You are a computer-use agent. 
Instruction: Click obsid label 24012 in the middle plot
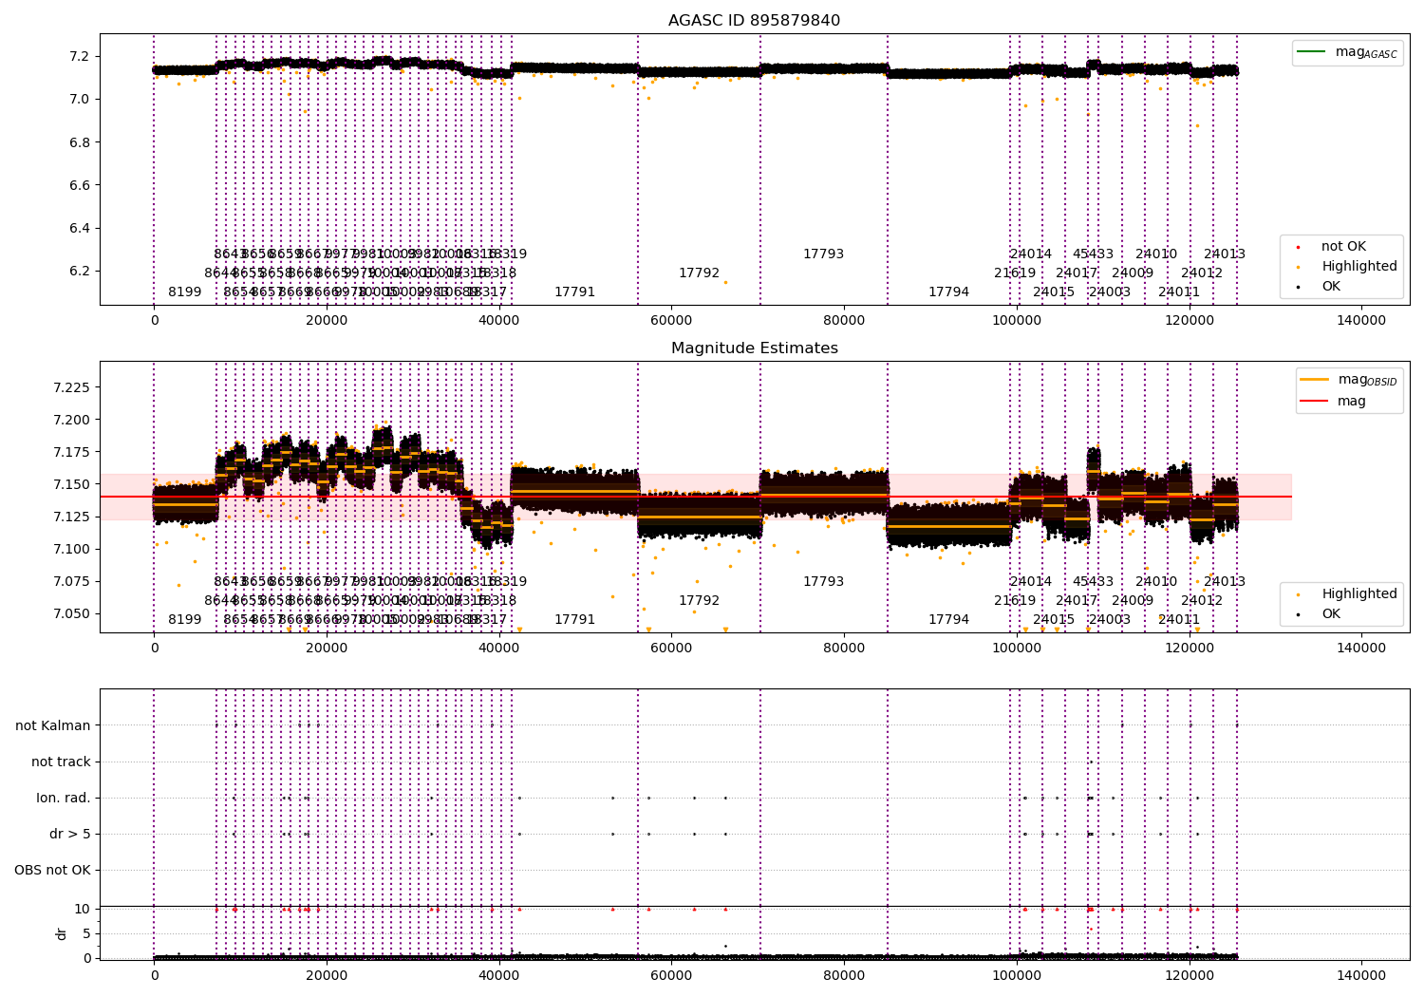[x=1202, y=601]
